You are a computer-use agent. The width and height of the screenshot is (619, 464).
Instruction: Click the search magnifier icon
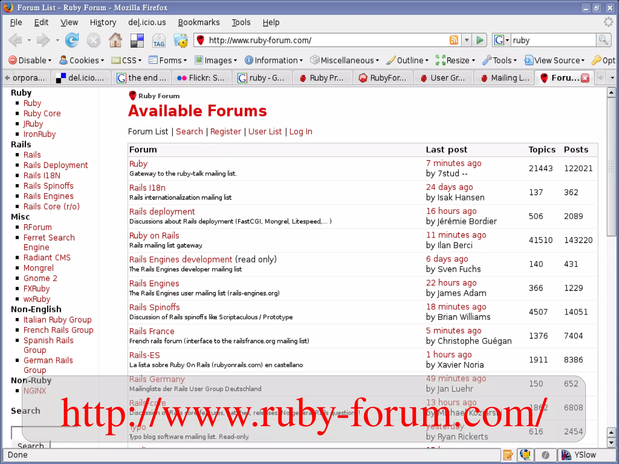pyautogui.click(x=603, y=40)
